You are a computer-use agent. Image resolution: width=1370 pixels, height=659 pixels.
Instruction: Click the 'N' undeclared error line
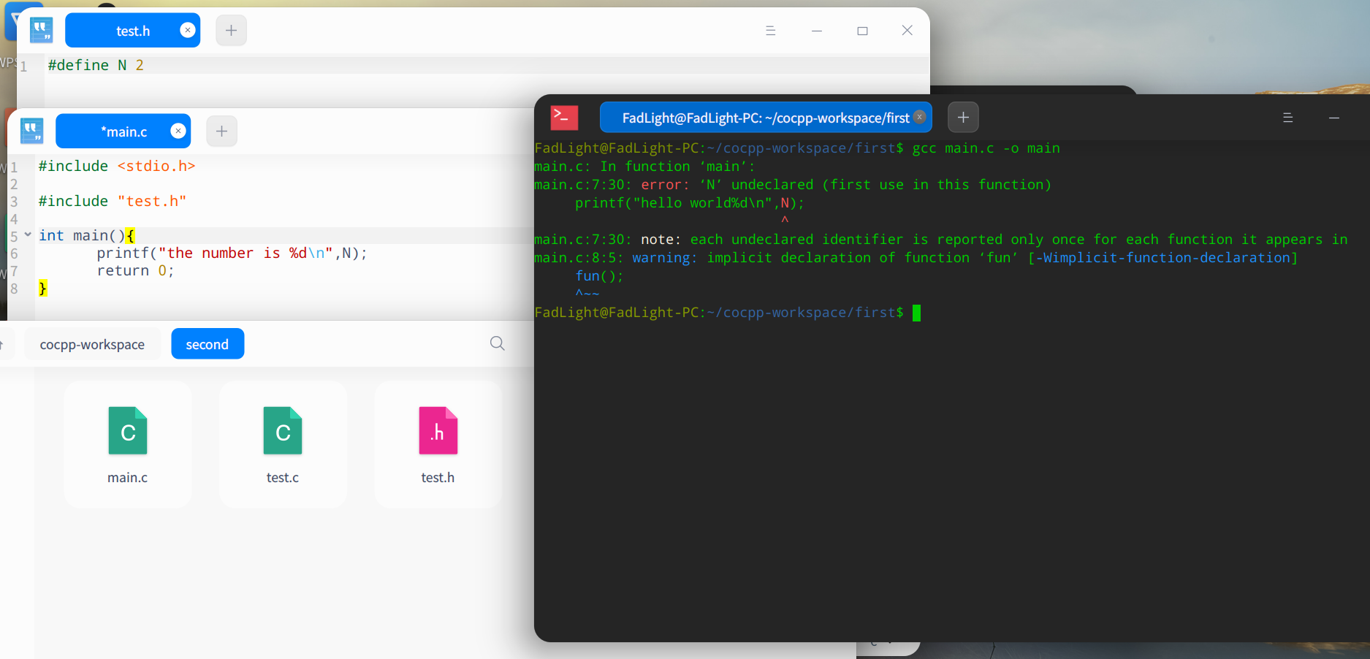click(x=793, y=185)
